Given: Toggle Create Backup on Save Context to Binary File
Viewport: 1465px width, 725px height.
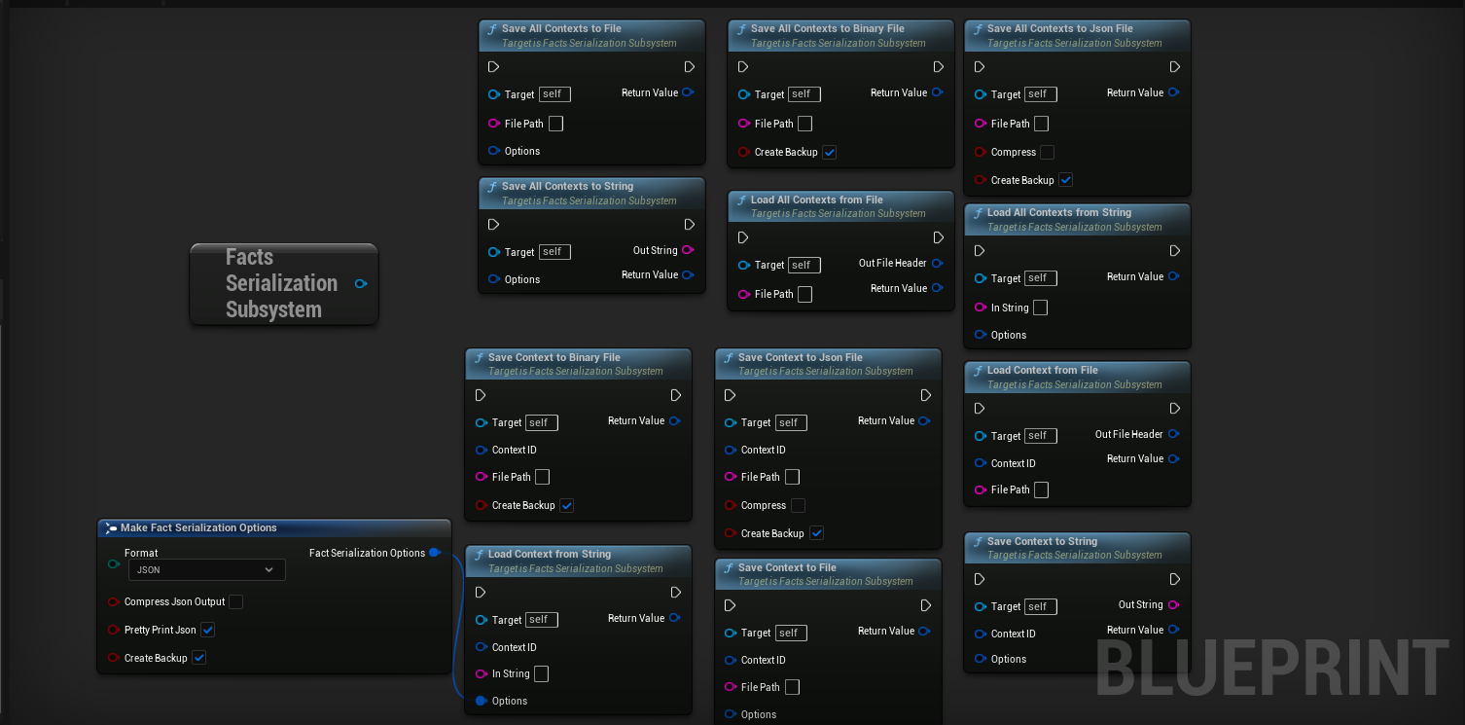Looking at the screenshot, I should click(567, 505).
